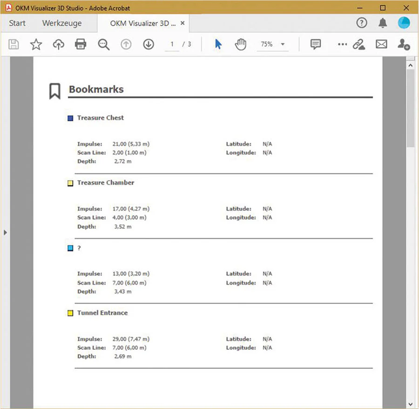This screenshot has width=419, height=409.
Task: Click depth value '3,43 m'
Action: (123, 291)
